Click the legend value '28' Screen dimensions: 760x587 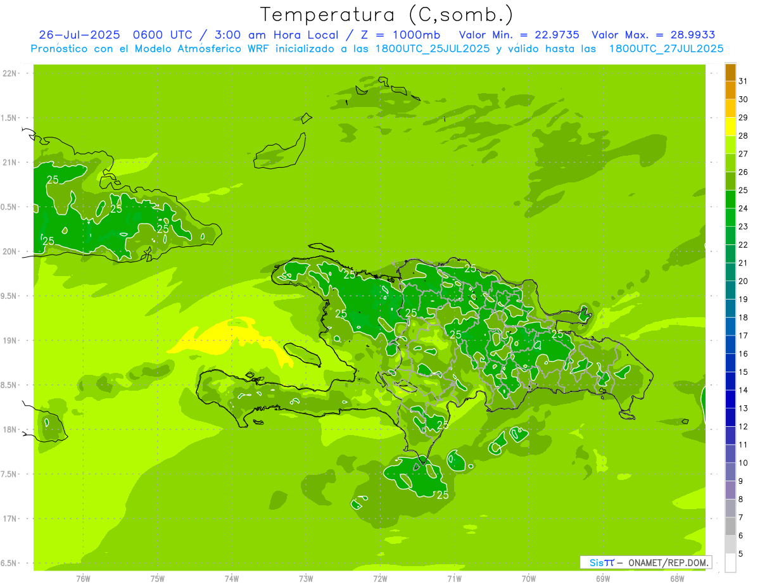tap(744, 136)
